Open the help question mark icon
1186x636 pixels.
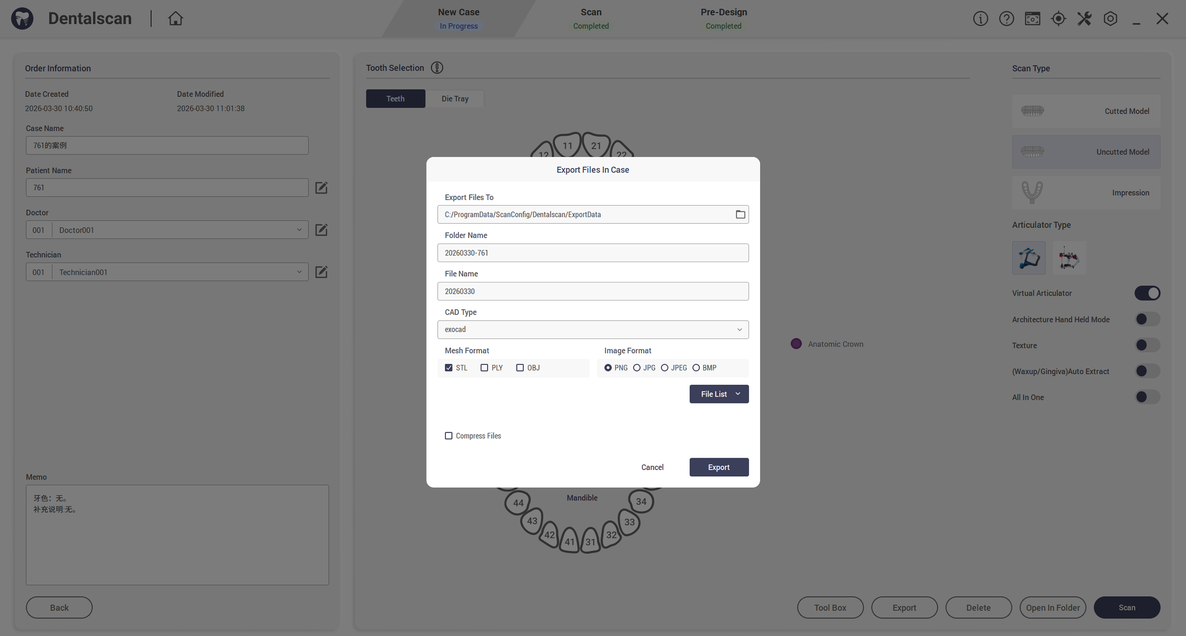coord(1006,18)
